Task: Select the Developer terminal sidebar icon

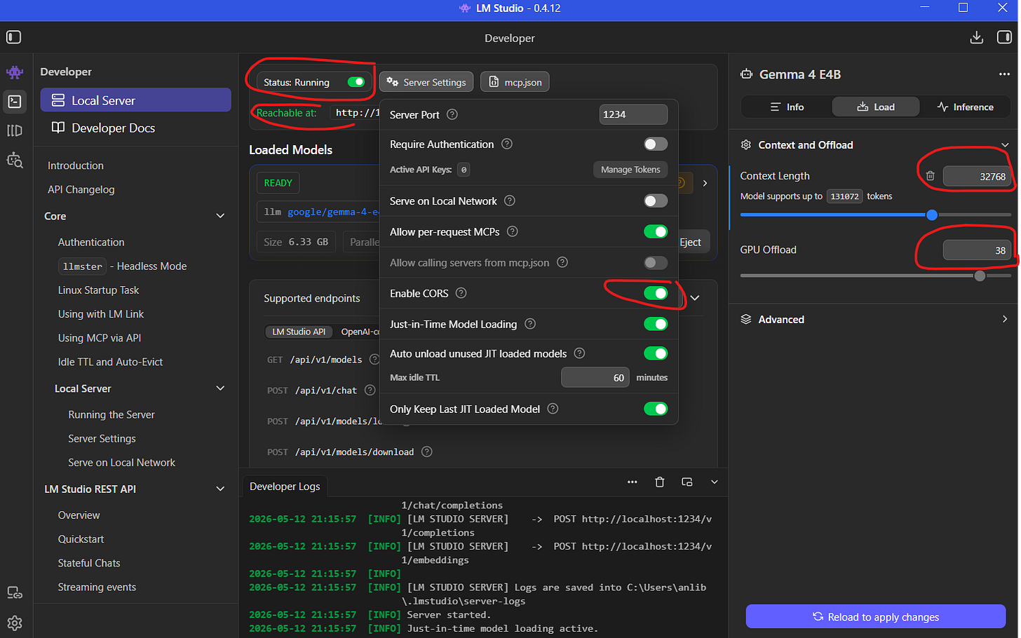Action: point(15,102)
